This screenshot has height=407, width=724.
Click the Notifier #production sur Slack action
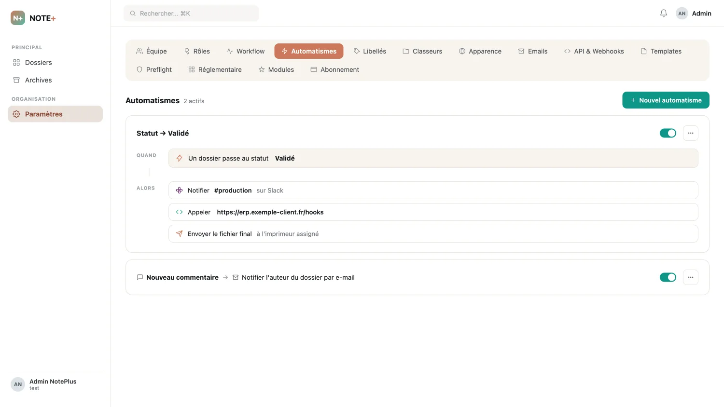433,190
